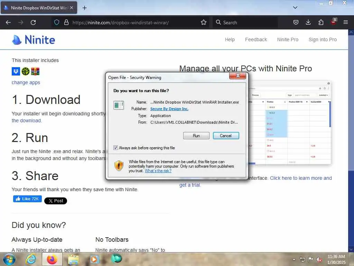Click Sign into Pro
Viewport: 354px width, 266px height.
click(323, 39)
